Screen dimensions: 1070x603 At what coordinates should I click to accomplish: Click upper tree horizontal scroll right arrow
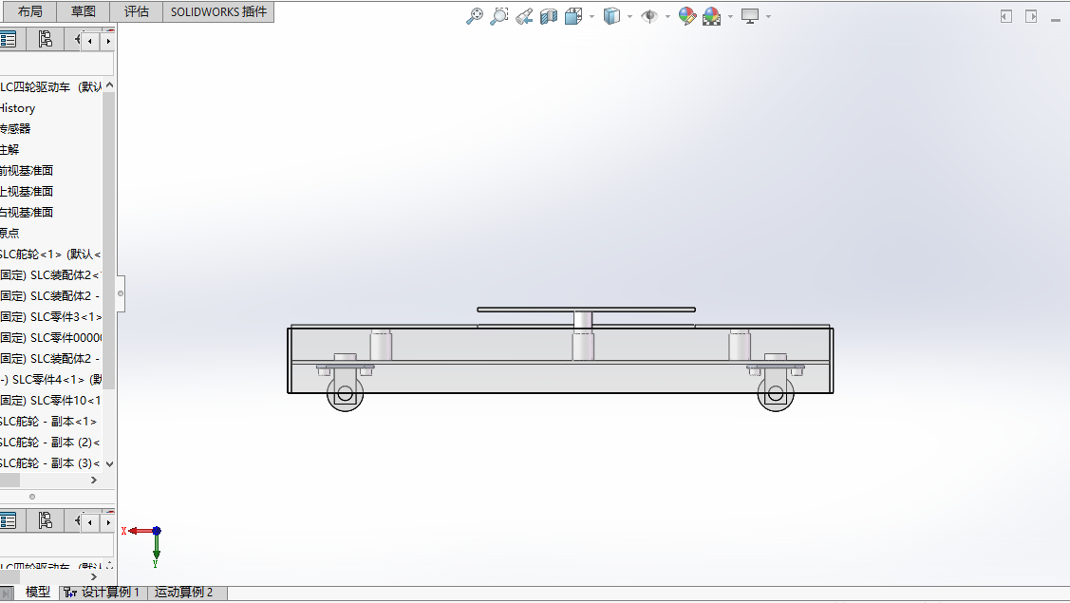[x=94, y=481]
